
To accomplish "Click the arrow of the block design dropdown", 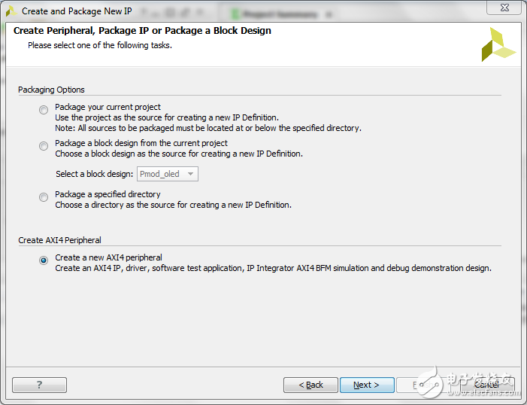I will point(191,174).
